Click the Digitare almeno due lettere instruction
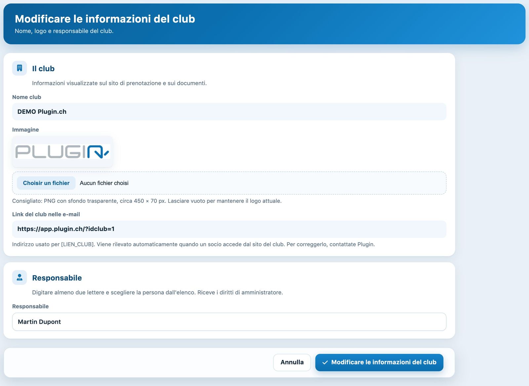Image resolution: width=529 pixels, height=386 pixels. click(x=157, y=292)
